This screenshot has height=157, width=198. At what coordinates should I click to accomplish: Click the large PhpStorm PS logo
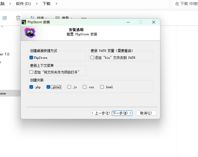tap(30, 33)
